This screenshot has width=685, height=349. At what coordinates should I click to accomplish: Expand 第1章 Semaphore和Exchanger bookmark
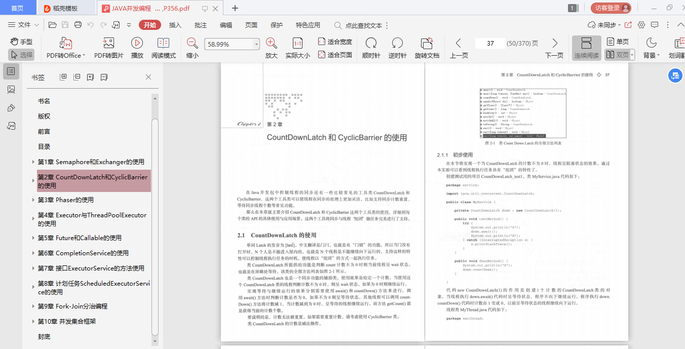click(33, 162)
